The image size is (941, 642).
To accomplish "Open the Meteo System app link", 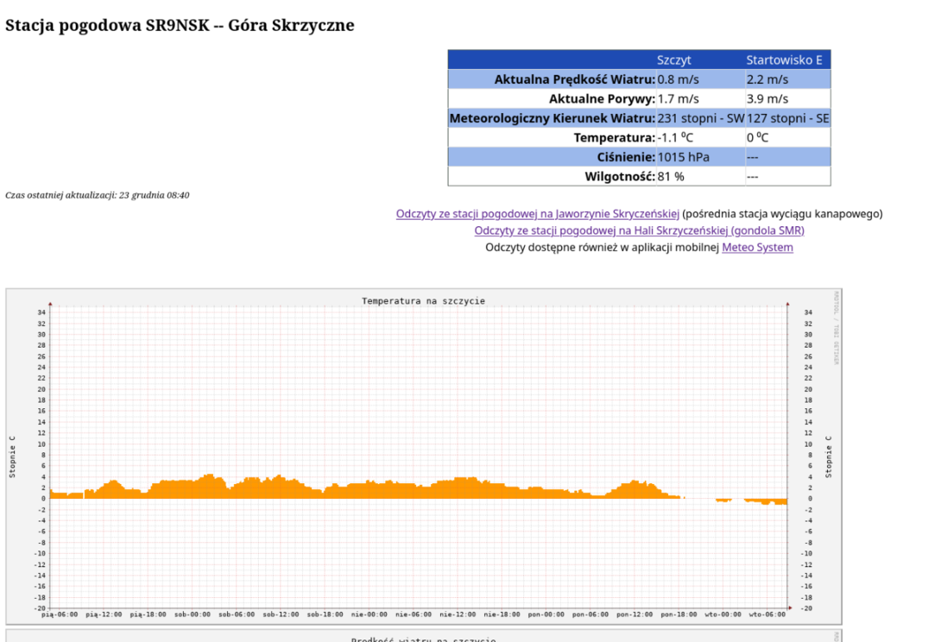I will click(x=757, y=247).
